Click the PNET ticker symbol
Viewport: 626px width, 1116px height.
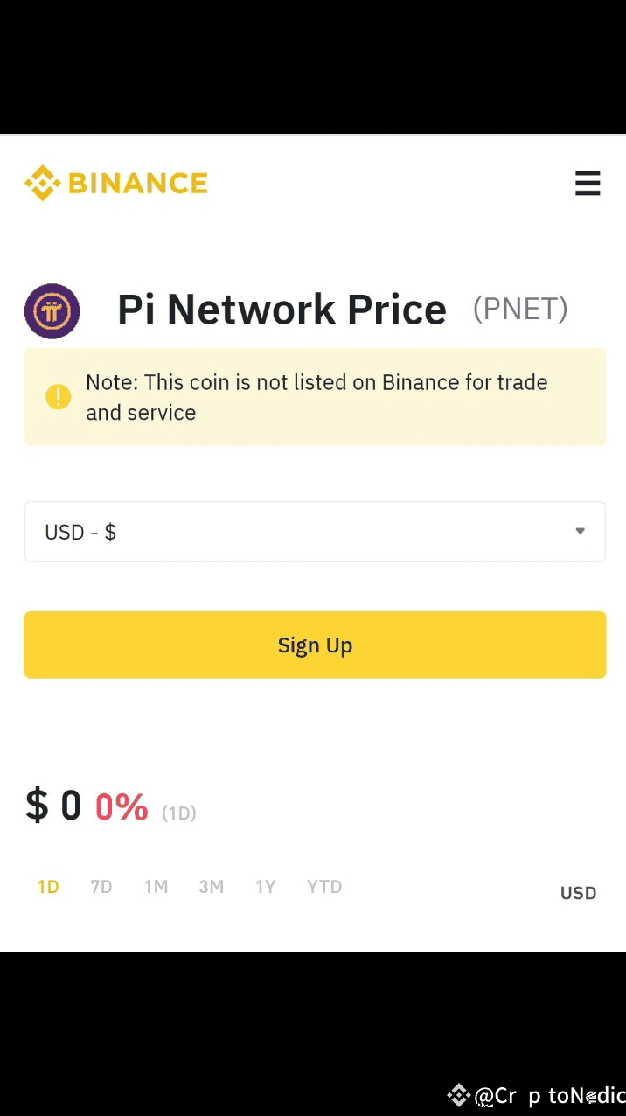520,309
